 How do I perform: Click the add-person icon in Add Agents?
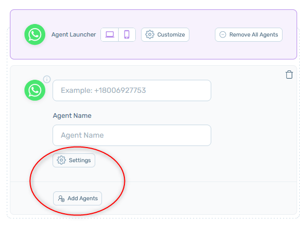[61, 199]
